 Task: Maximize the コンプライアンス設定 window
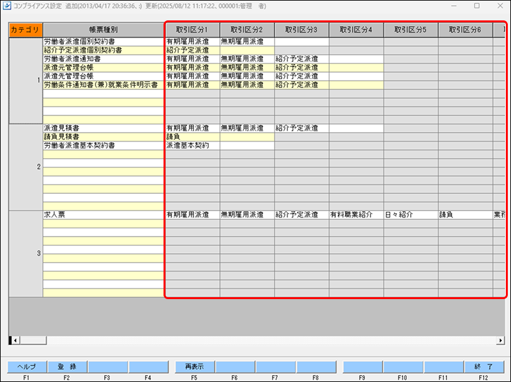pos(477,6)
